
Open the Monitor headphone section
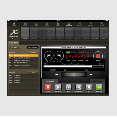point(91,24)
